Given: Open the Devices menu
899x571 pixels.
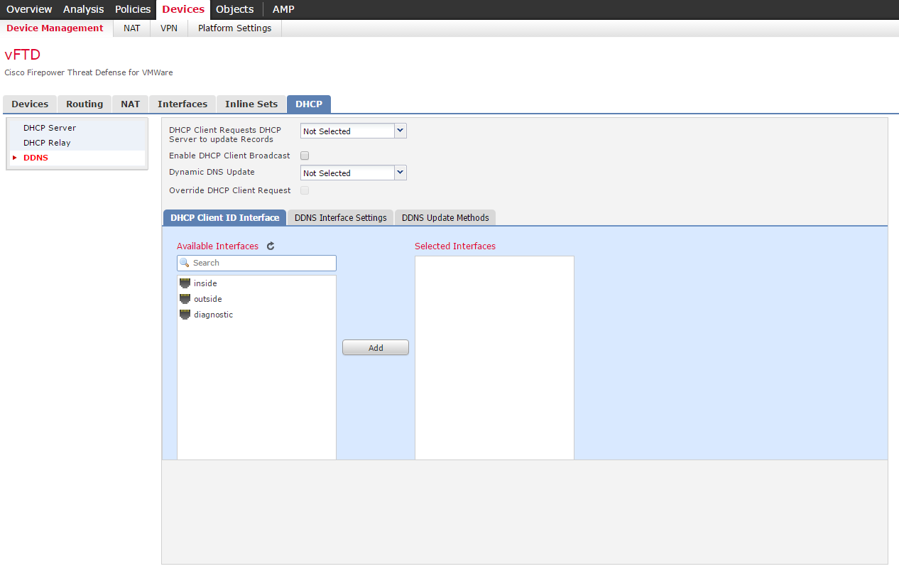Looking at the screenshot, I should 183,9.
